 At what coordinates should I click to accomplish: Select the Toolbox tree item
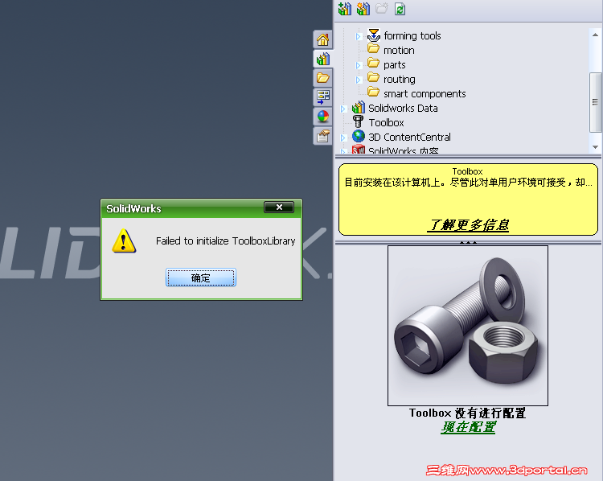(x=386, y=123)
